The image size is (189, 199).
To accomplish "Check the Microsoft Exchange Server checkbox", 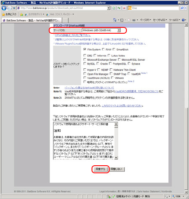I will pos(85,59).
